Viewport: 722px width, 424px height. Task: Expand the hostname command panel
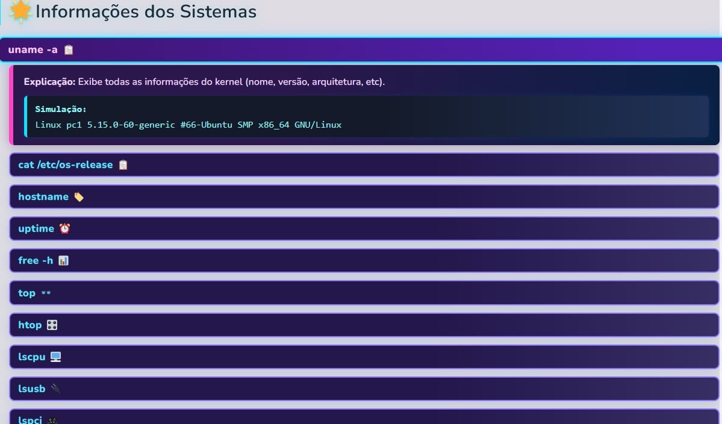pos(241,196)
